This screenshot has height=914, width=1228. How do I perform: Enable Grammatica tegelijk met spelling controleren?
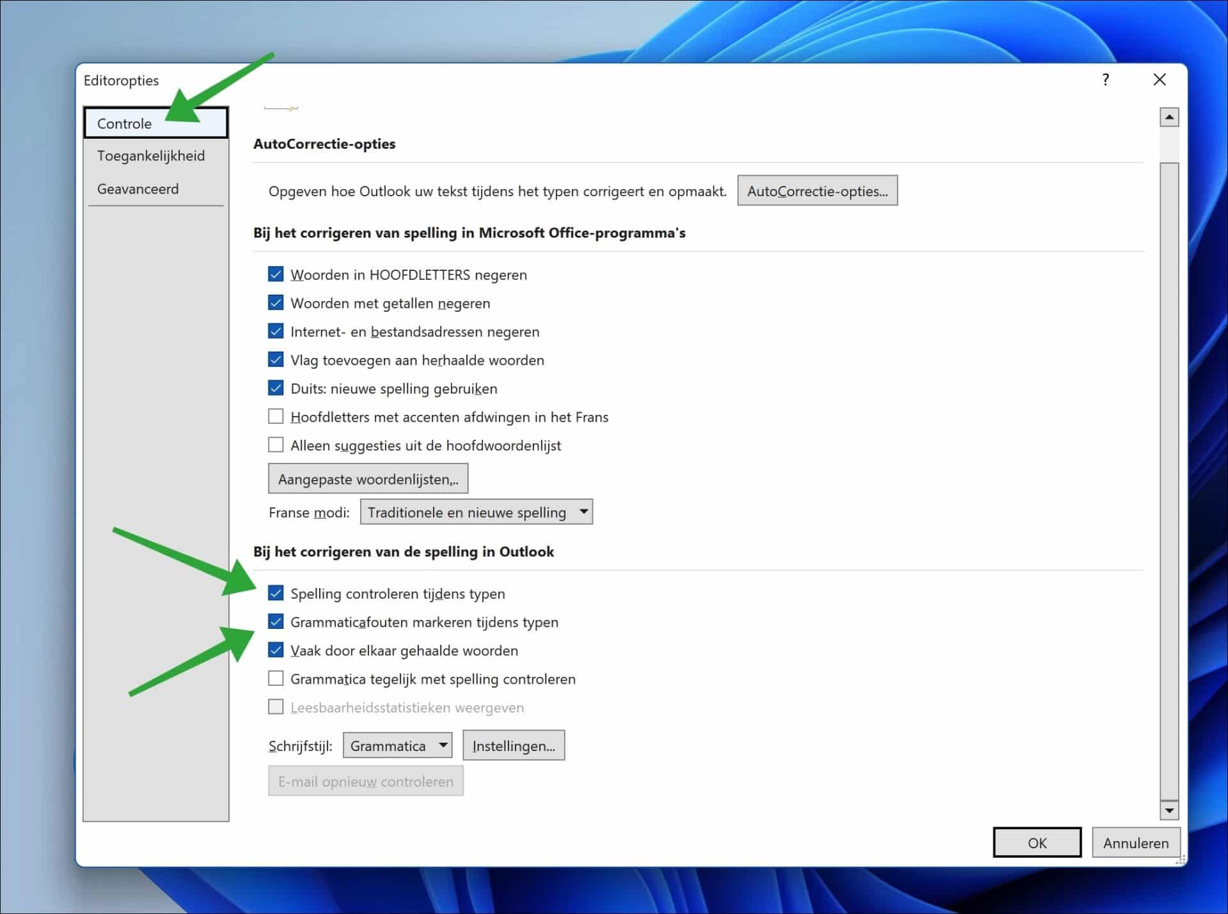[276, 678]
